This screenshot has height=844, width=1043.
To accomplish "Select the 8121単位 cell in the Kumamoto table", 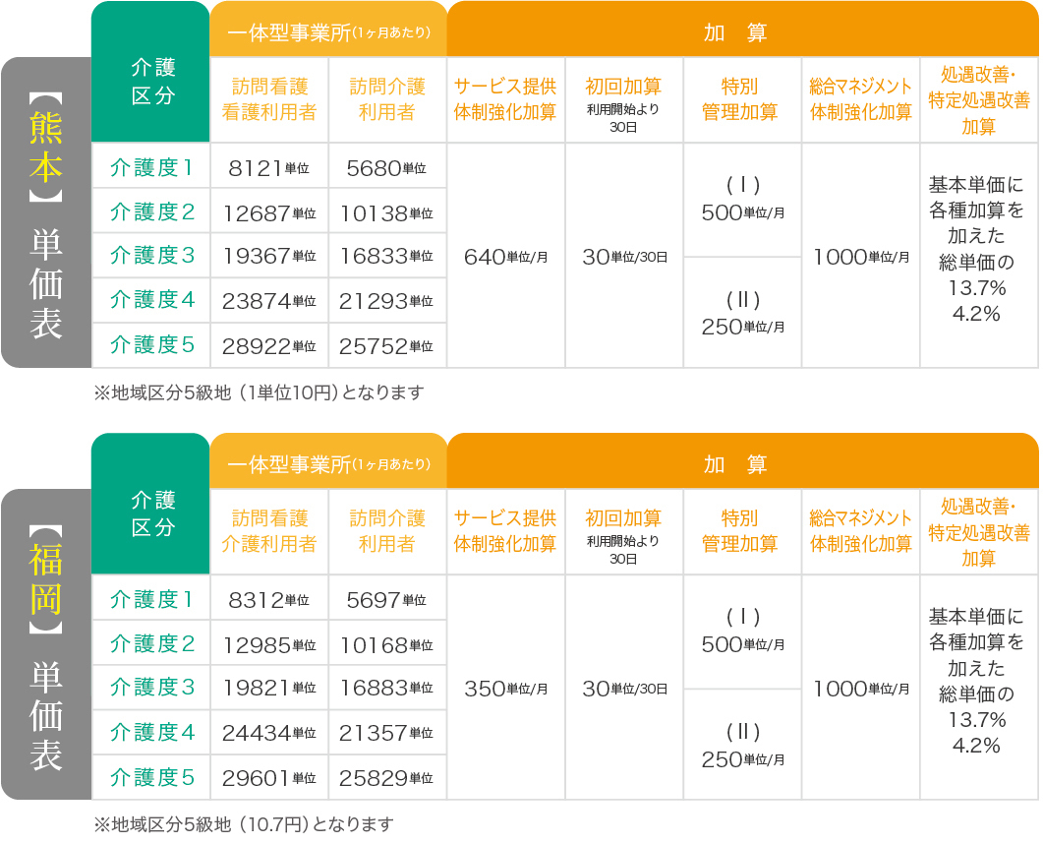I will tap(268, 168).
